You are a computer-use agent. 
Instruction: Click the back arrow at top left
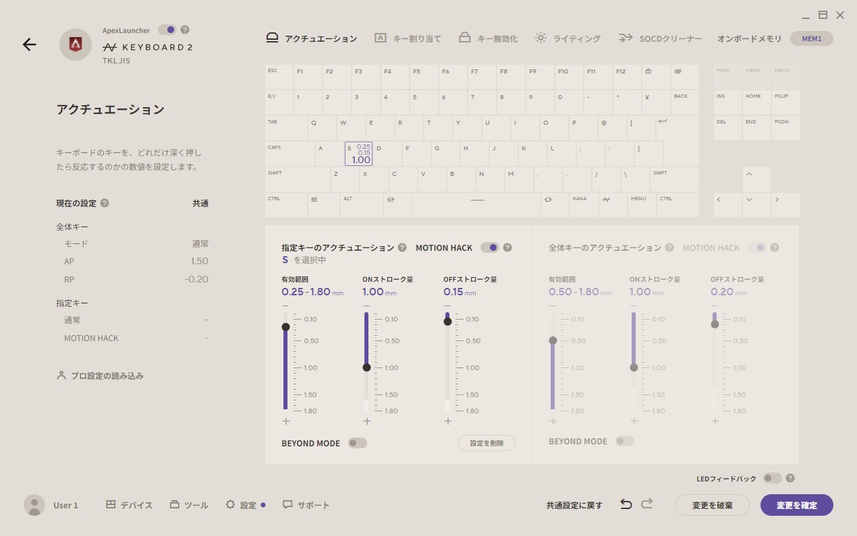click(x=29, y=44)
